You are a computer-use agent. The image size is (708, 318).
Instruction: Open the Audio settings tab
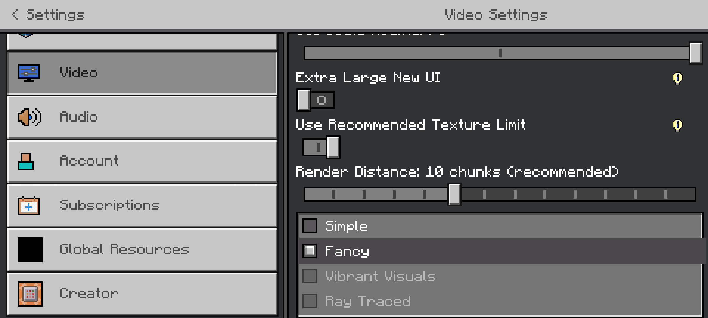point(142,117)
